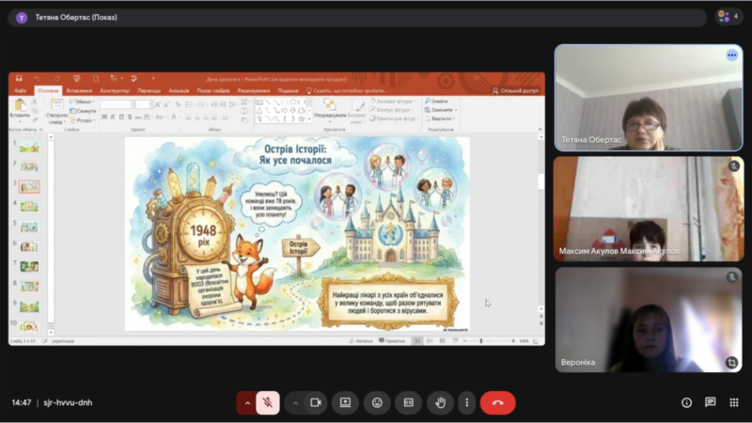The image size is (752, 423).
Task: Adjust the PowerPoint zoom slider in the status bar
Action: tap(481, 340)
